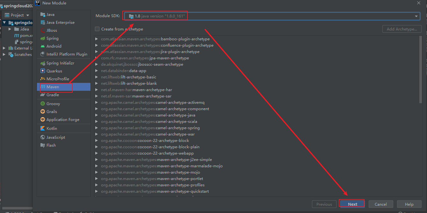Expand the lift-archetype-basic entry
This screenshot has width=427, height=213.
tap(97, 77)
